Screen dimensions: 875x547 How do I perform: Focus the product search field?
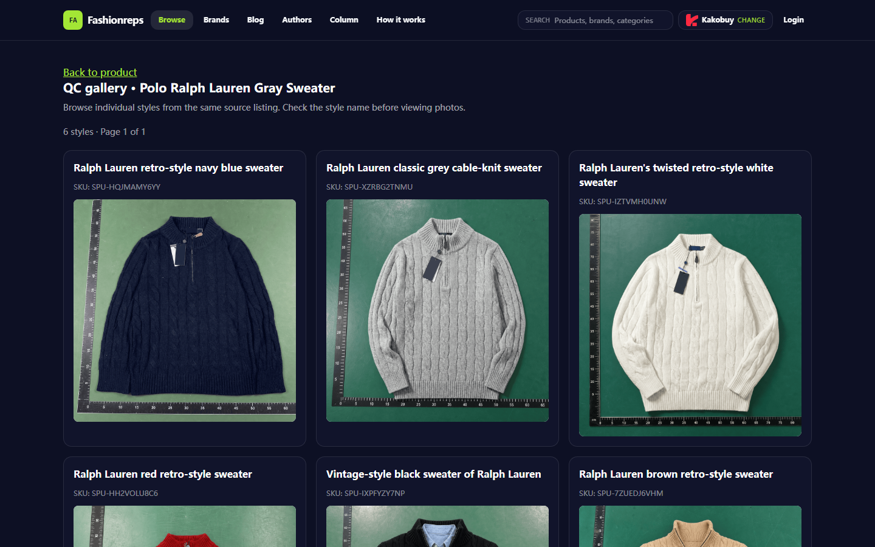[x=595, y=20]
